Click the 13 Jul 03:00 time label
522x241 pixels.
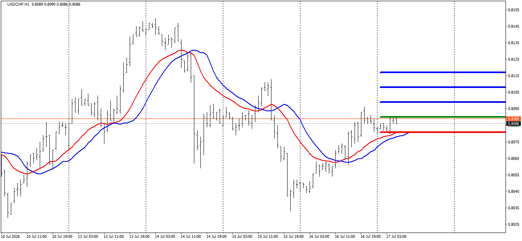click(88, 237)
